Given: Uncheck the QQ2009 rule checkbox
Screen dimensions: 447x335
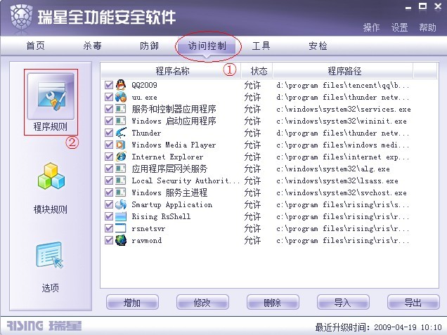Looking at the screenshot, I should click(109, 85).
